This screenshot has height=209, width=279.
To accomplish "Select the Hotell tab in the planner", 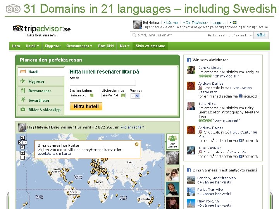I will point(41,72).
